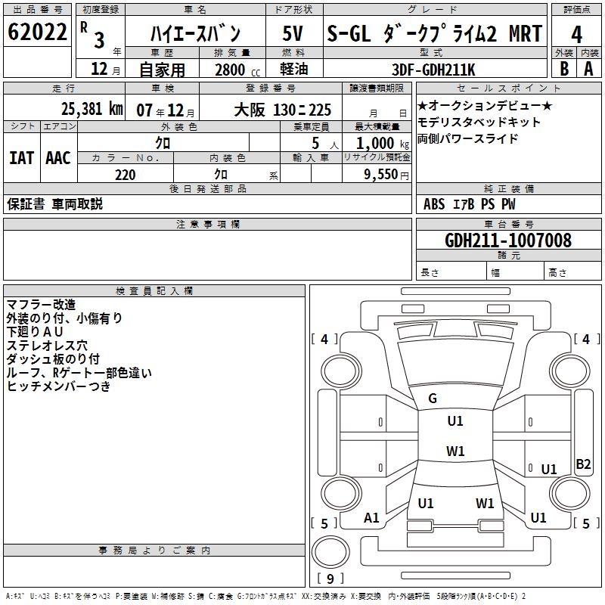Select the W1 marker in the roof center
The width and height of the screenshot is (605, 605).
point(455,451)
